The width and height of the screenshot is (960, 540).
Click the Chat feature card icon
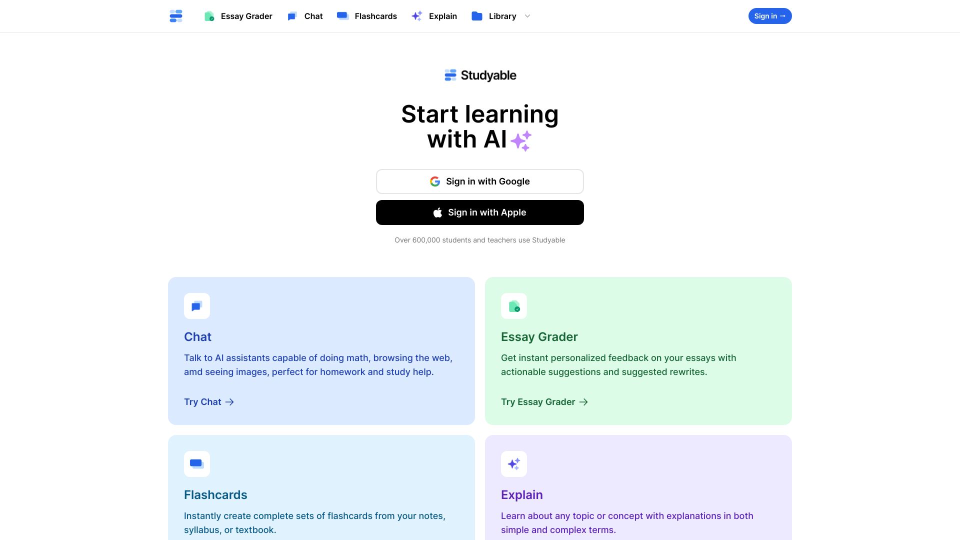point(196,306)
